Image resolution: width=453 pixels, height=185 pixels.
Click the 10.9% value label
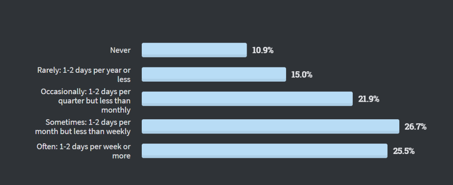(x=263, y=51)
